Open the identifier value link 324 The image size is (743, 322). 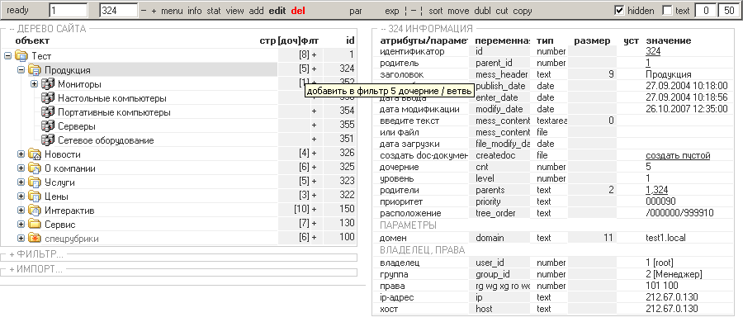(653, 51)
